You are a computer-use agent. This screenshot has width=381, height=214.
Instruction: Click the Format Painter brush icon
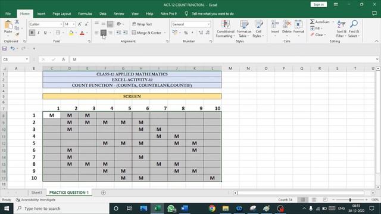tap(17, 34)
